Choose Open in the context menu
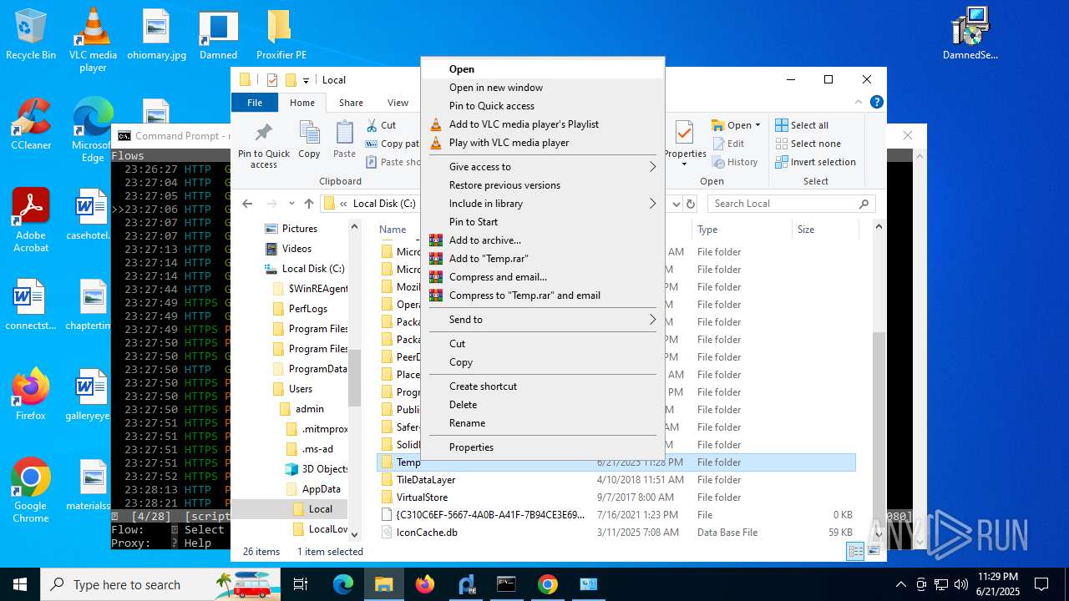The image size is (1069, 601). (543, 69)
